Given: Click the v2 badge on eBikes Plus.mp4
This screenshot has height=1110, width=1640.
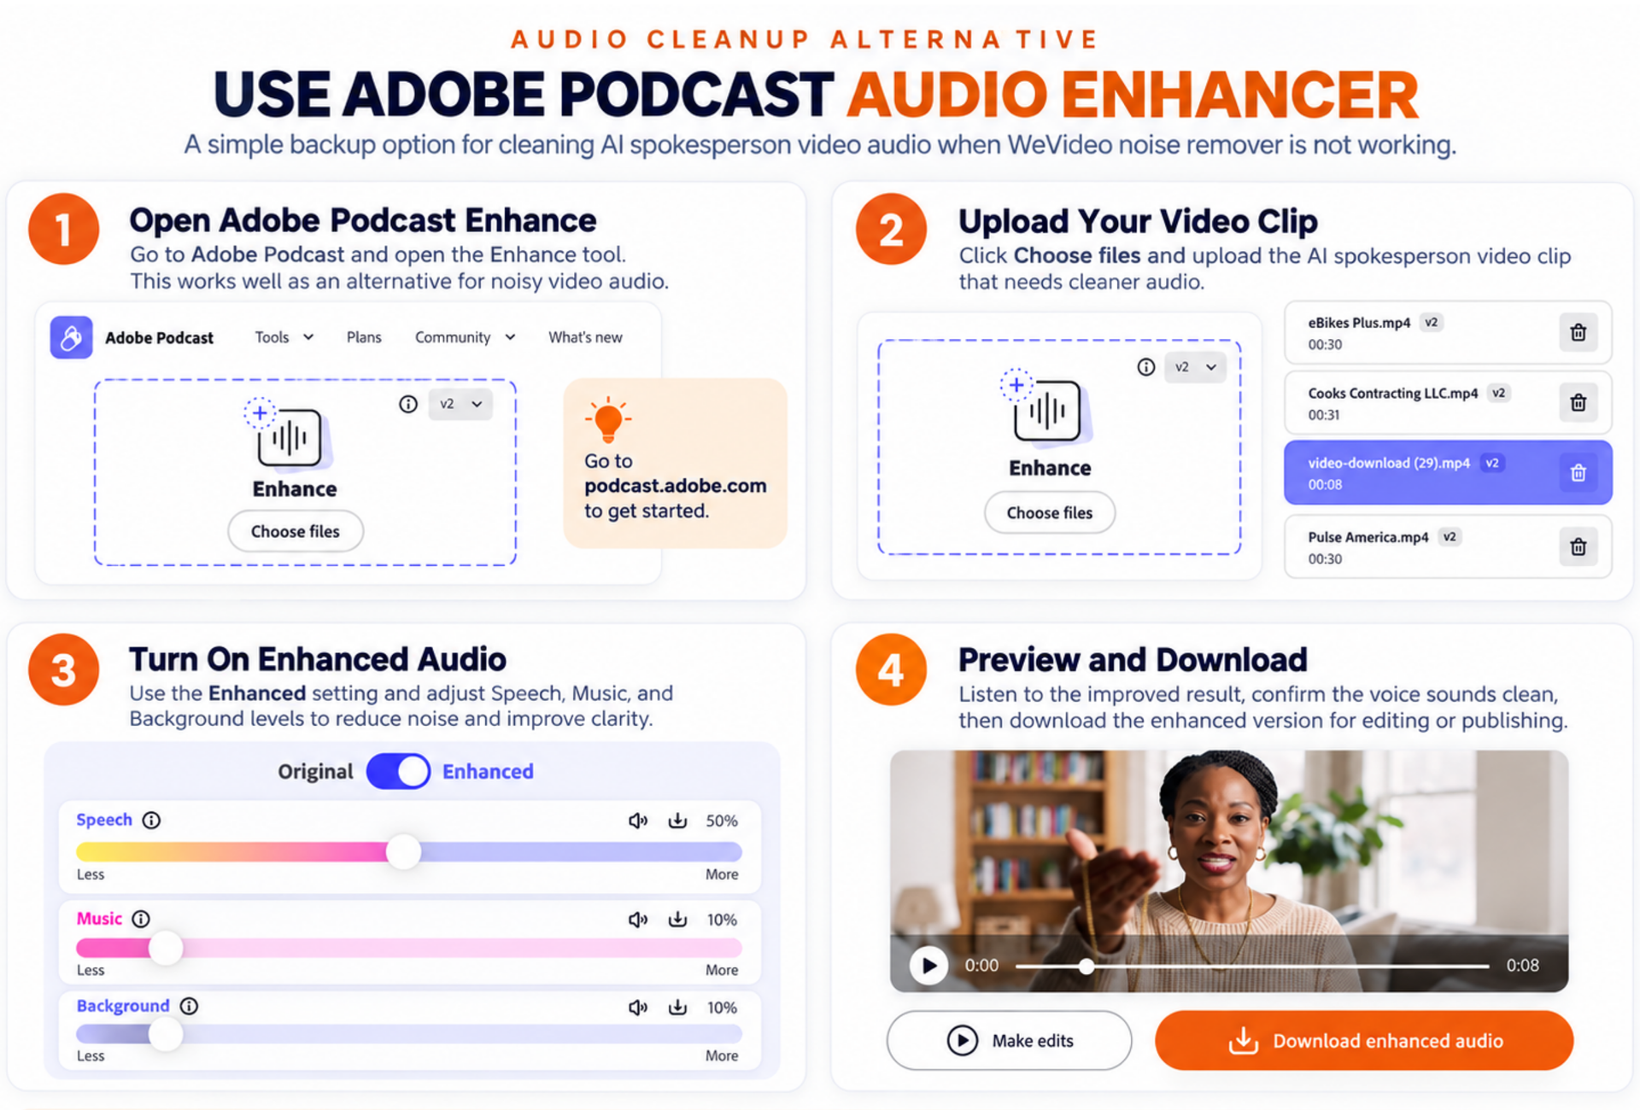Looking at the screenshot, I should coord(1432,323).
